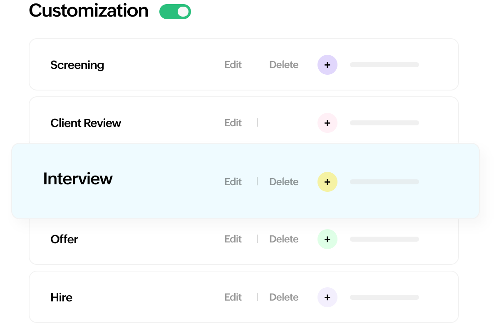This screenshot has width=501, height=323.
Task: Delete the Screening stage
Action: tap(284, 65)
